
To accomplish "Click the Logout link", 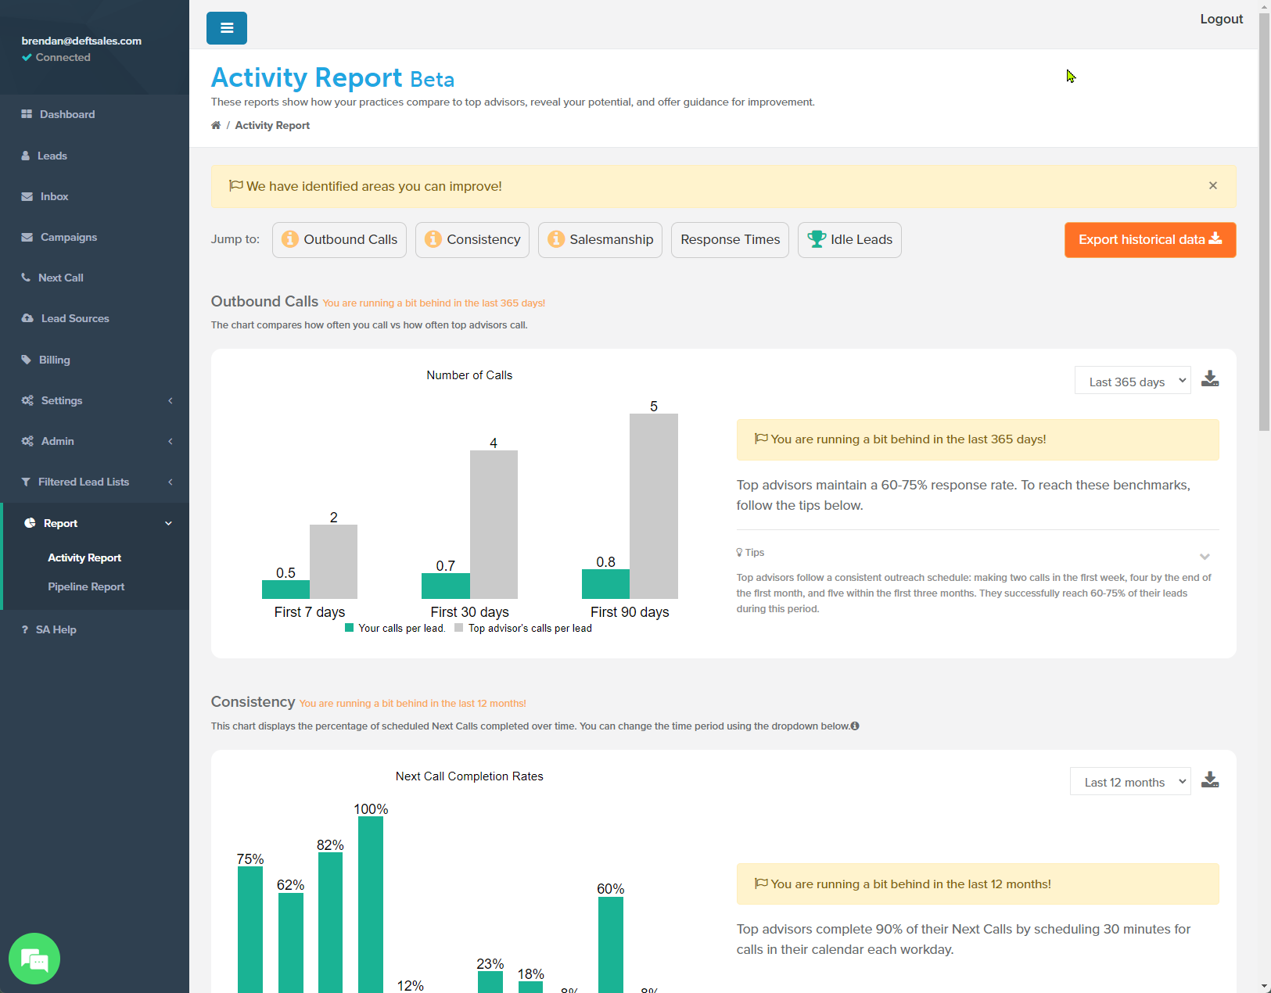I will pyautogui.click(x=1221, y=19).
